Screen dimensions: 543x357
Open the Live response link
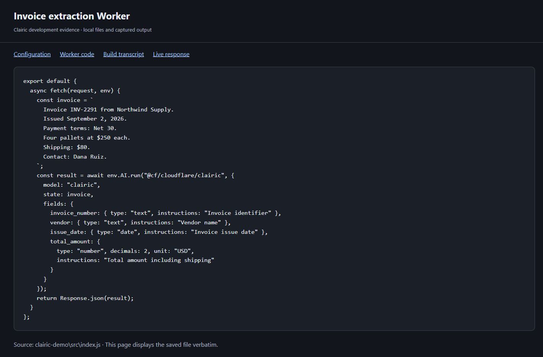point(171,54)
